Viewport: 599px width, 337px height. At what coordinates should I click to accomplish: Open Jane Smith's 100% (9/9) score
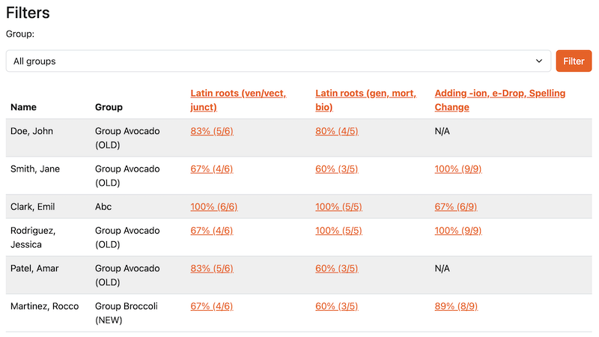point(457,169)
